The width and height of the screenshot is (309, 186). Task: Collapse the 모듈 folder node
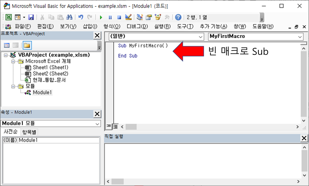pyautogui.click(x=13, y=86)
